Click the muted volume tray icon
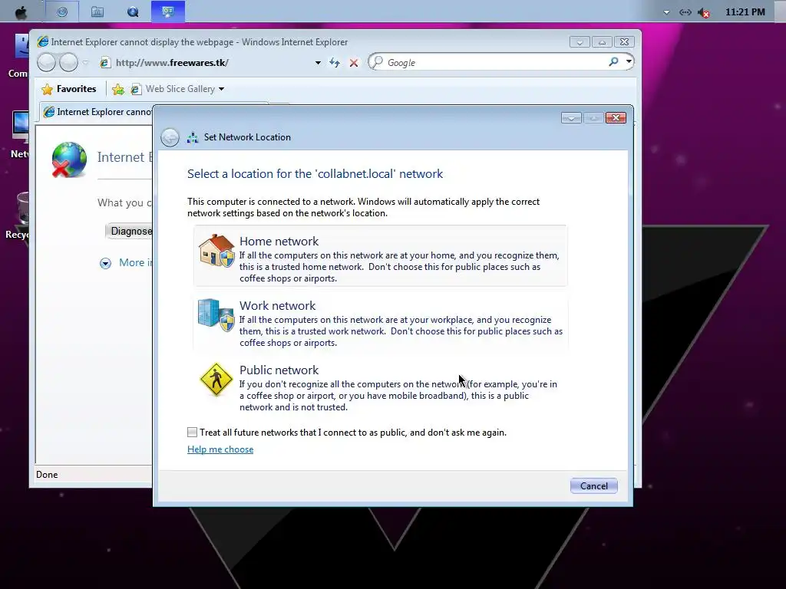 pyautogui.click(x=704, y=12)
